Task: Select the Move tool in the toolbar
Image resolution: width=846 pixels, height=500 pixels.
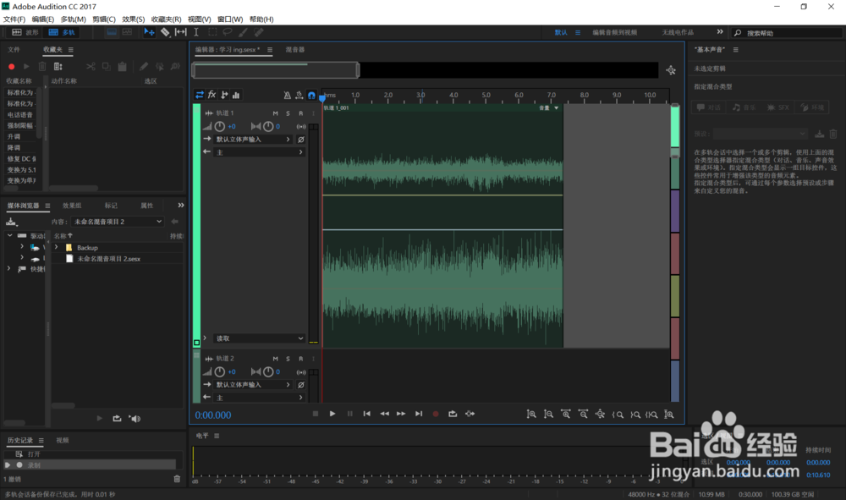Action: pyautogui.click(x=149, y=32)
